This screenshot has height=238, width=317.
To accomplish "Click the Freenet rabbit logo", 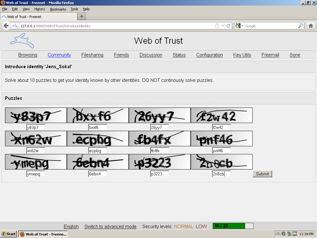I will [22, 41].
